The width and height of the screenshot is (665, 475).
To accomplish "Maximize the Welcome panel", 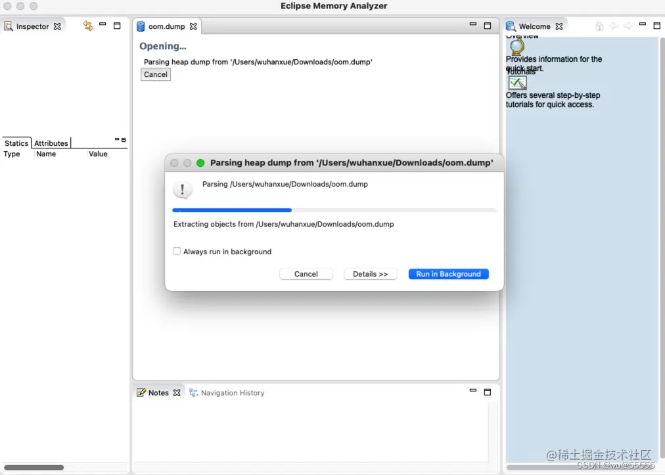I will [x=657, y=26].
